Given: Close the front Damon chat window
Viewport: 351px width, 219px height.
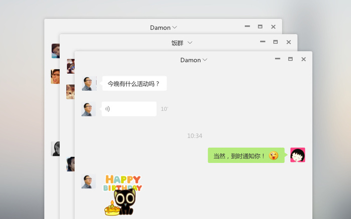Looking at the screenshot, I should [303, 59].
